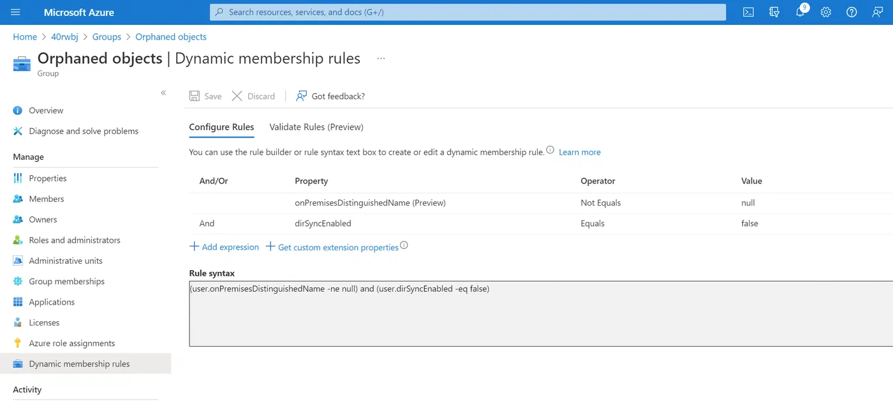Open Cloud Shell from the top bar
This screenshot has width=893, height=402.
[749, 12]
